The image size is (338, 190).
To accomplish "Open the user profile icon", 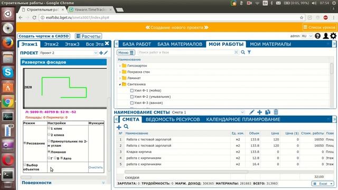I will (326, 36).
